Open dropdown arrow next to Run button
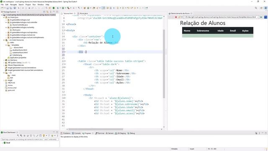Image resolution: width=268 pixels, height=151 pixels. point(65,8)
